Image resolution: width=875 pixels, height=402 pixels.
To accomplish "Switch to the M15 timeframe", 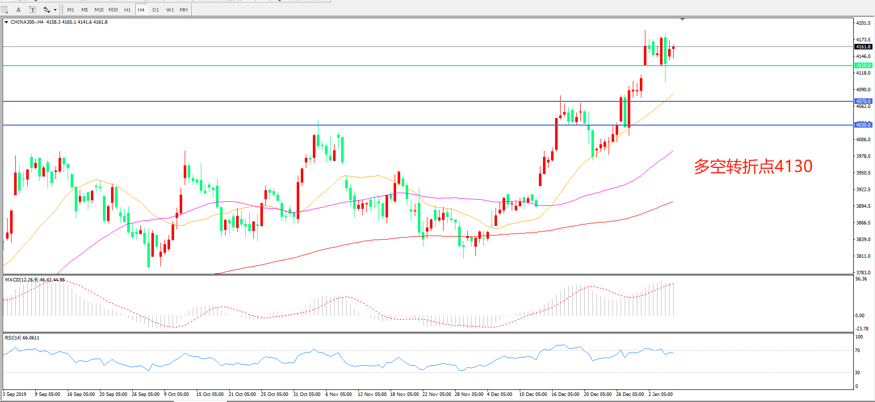I will point(99,10).
